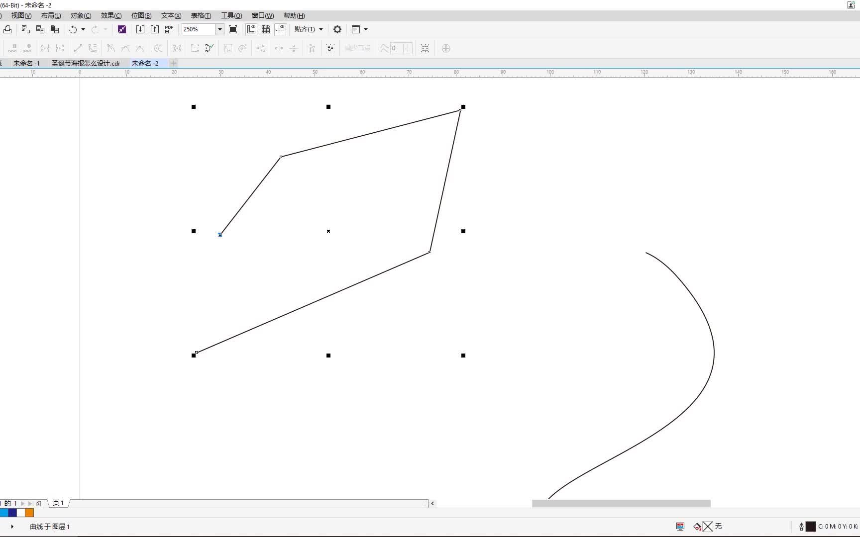Click the Export icon

coord(155,29)
